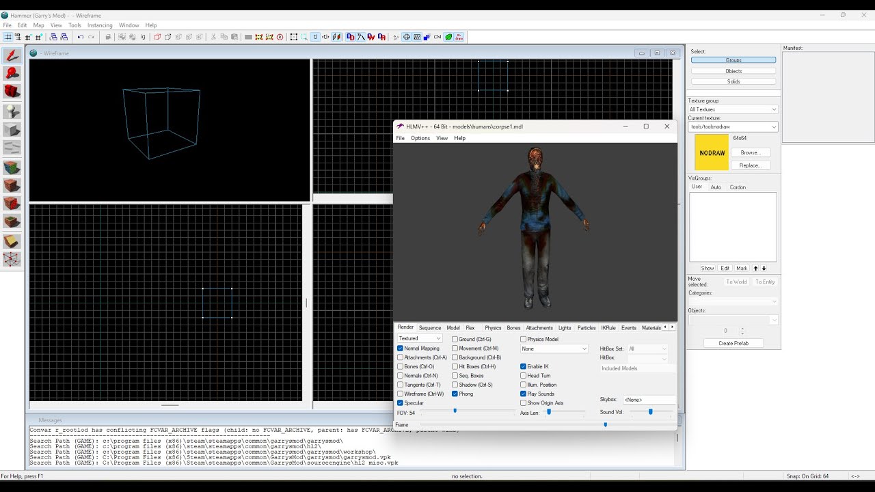Click the yellow NODRAW texture preview
This screenshot has width=875, height=492.
(x=712, y=152)
